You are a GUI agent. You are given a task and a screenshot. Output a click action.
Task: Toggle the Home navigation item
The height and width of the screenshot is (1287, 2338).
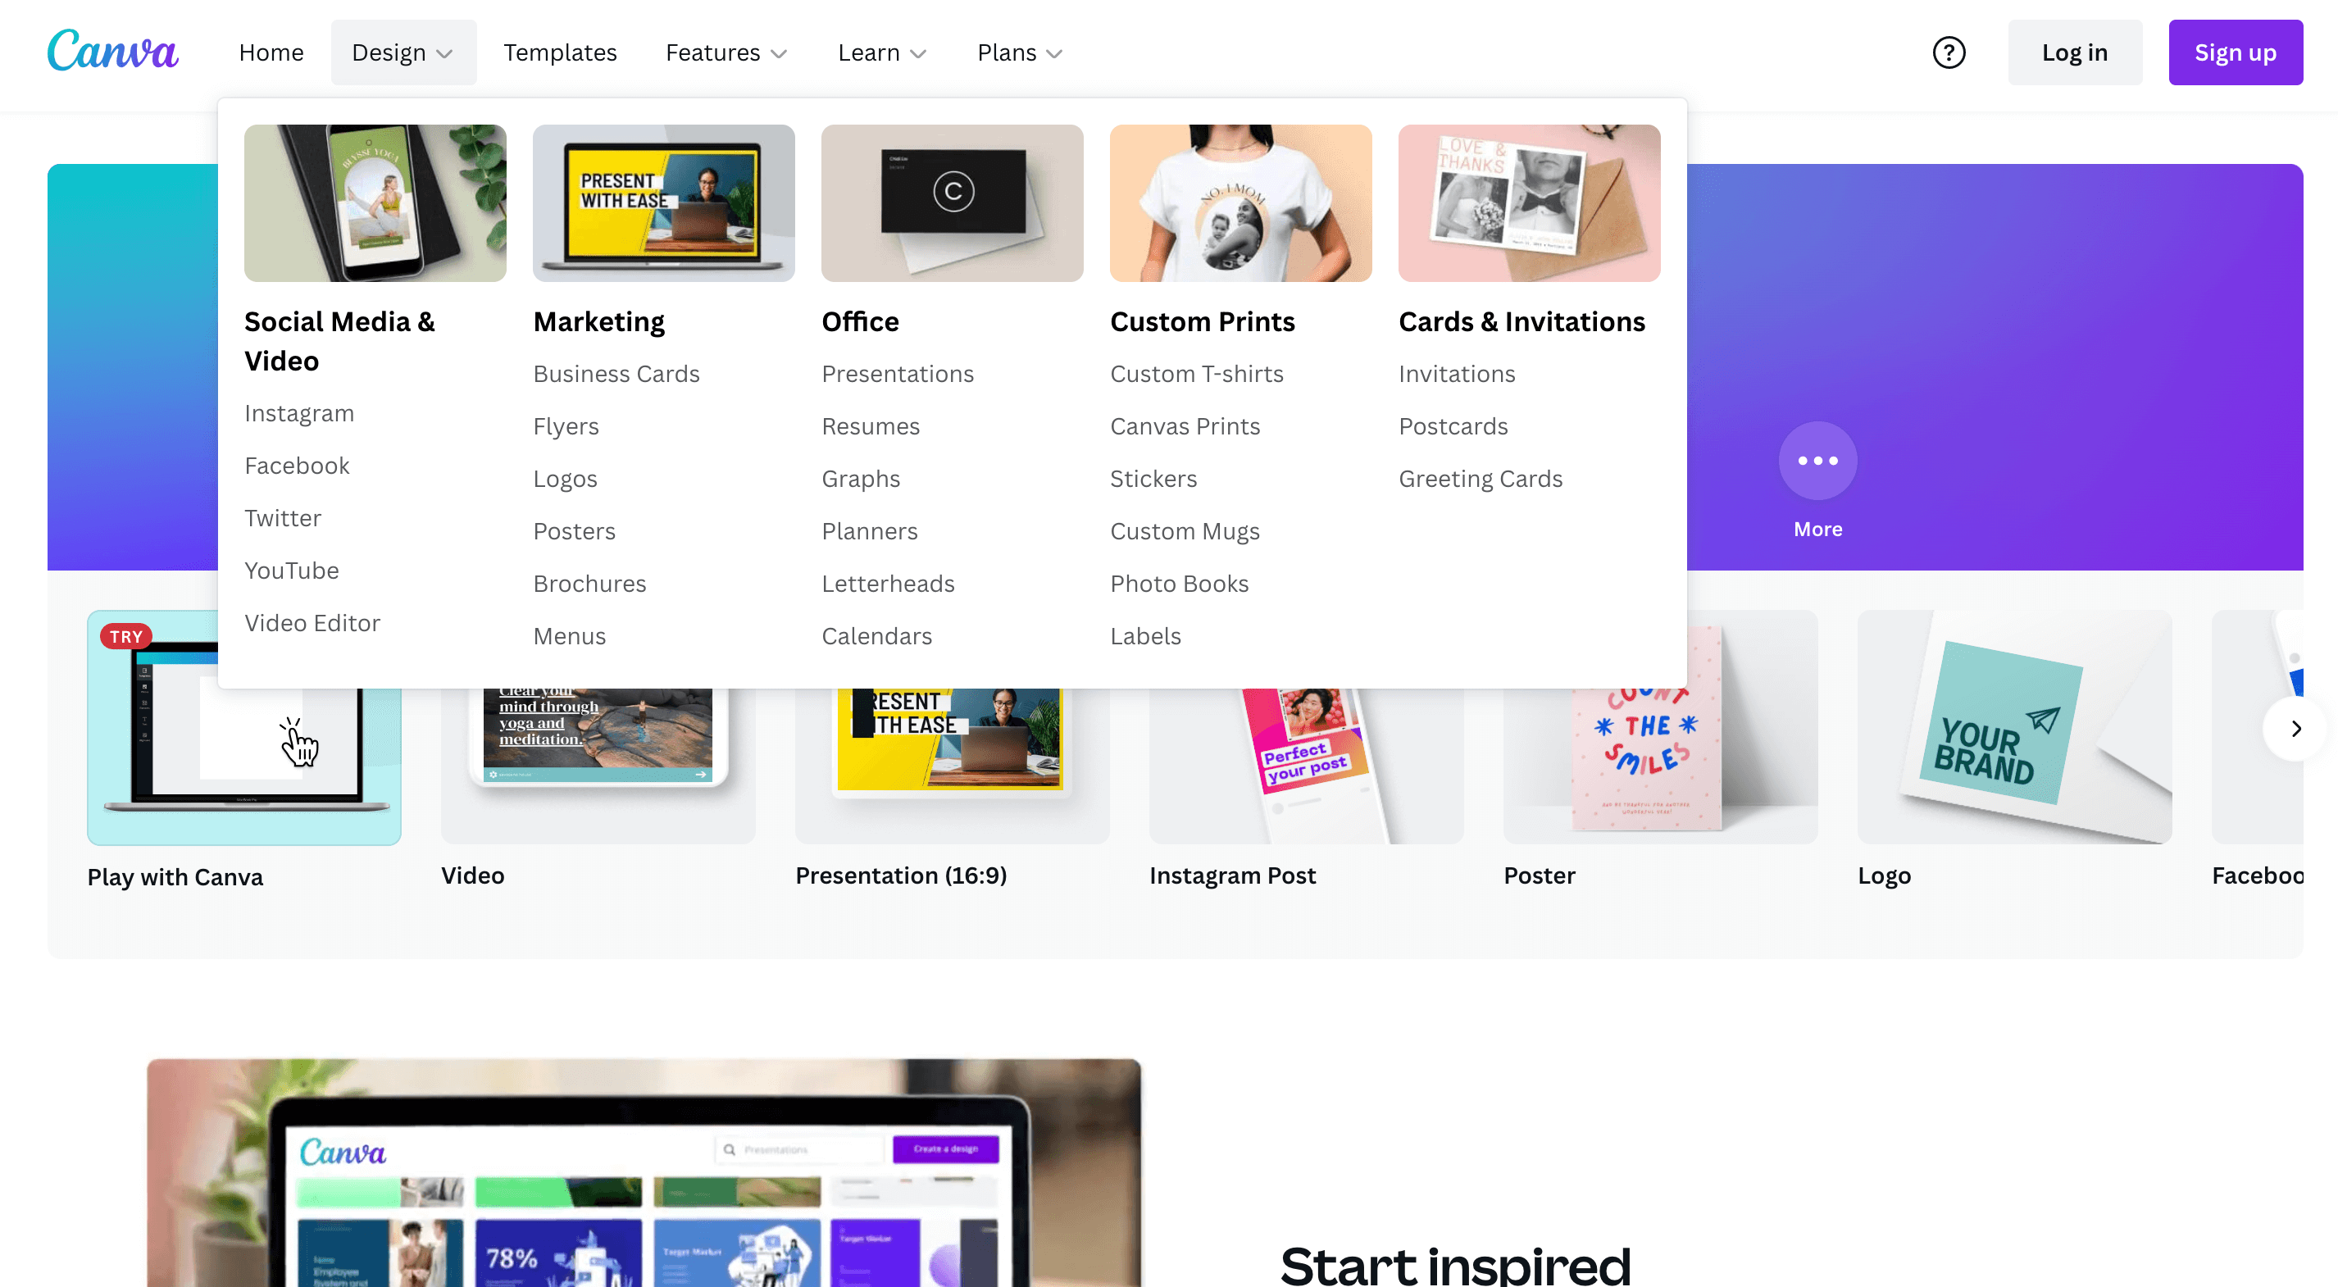[271, 52]
